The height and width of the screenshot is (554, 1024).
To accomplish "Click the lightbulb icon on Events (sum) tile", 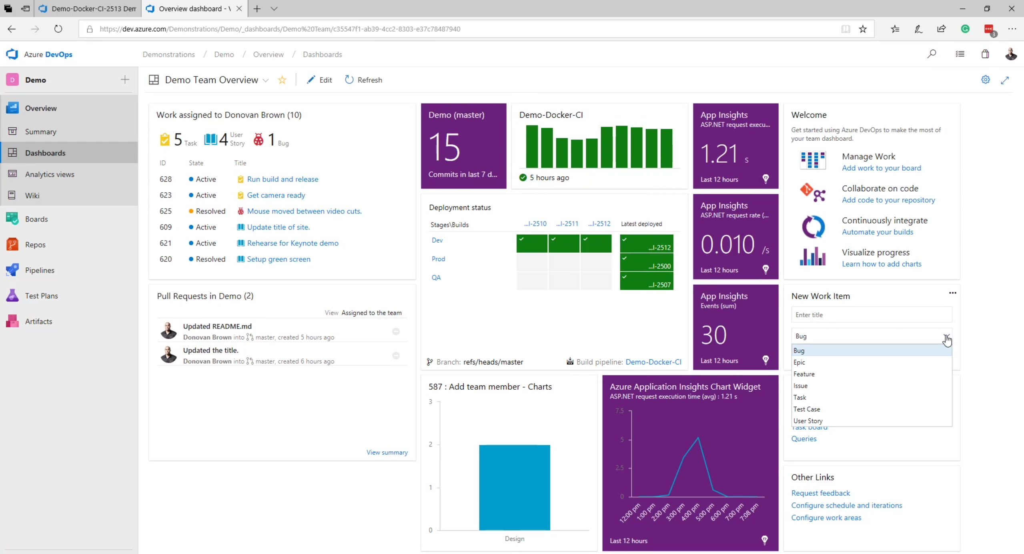I will [765, 360].
